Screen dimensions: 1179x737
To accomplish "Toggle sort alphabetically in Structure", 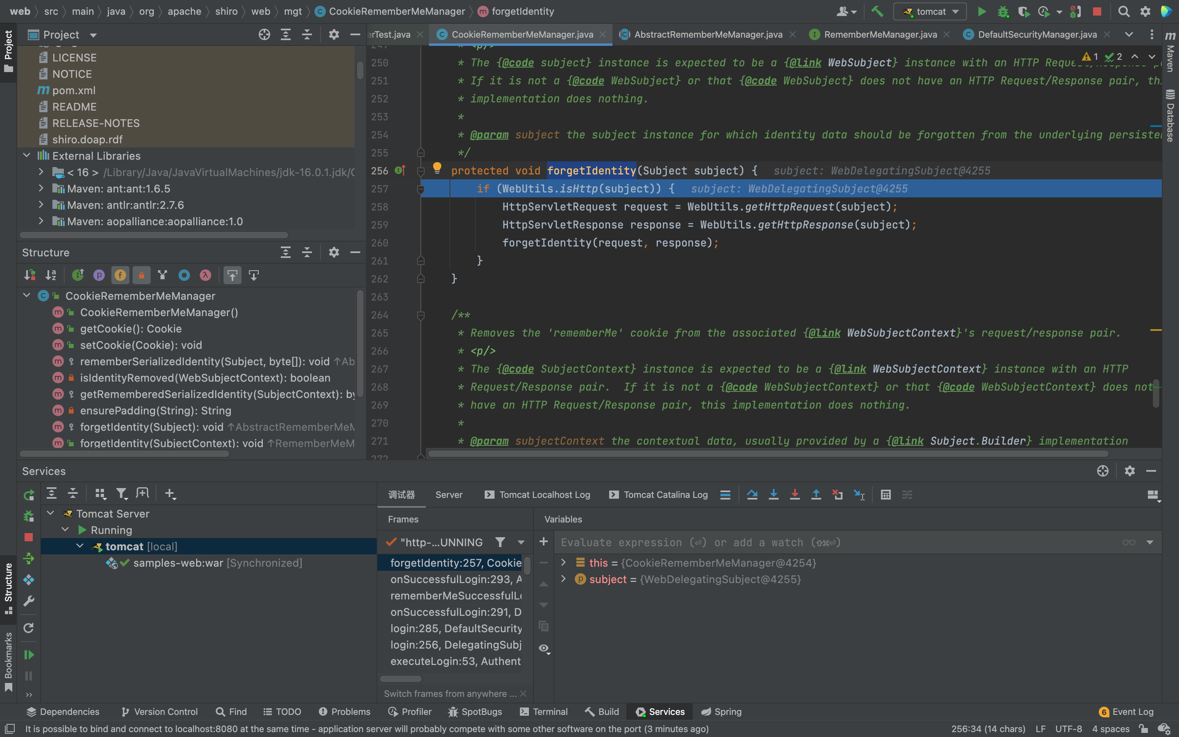I will coord(51,276).
